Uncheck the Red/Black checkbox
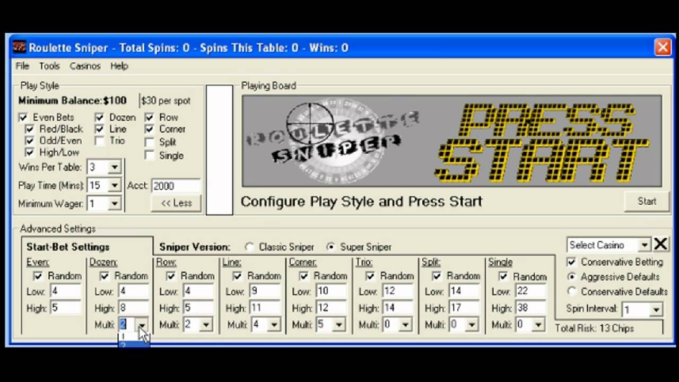 (x=29, y=129)
